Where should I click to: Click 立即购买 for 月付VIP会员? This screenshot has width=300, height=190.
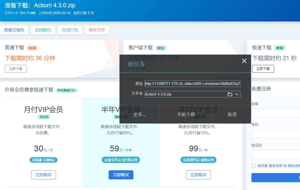click(x=43, y=175)
